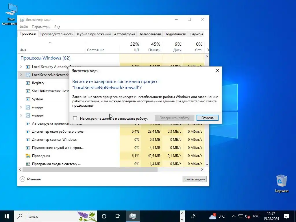Viewport: 296px width, 222px height.
Task: Expand Local Security Authority Process row
Action: point(21,67)
